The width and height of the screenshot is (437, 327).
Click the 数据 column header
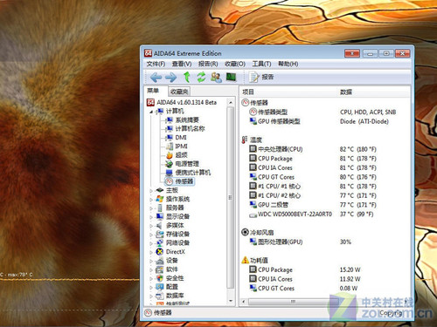coord(346,92)
